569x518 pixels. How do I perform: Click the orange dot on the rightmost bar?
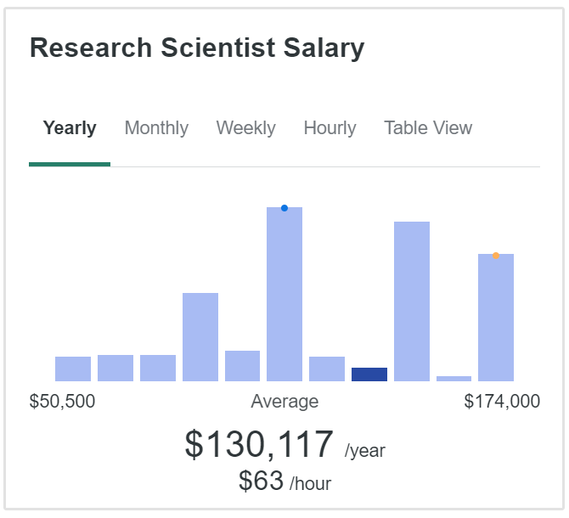point(495,256)
